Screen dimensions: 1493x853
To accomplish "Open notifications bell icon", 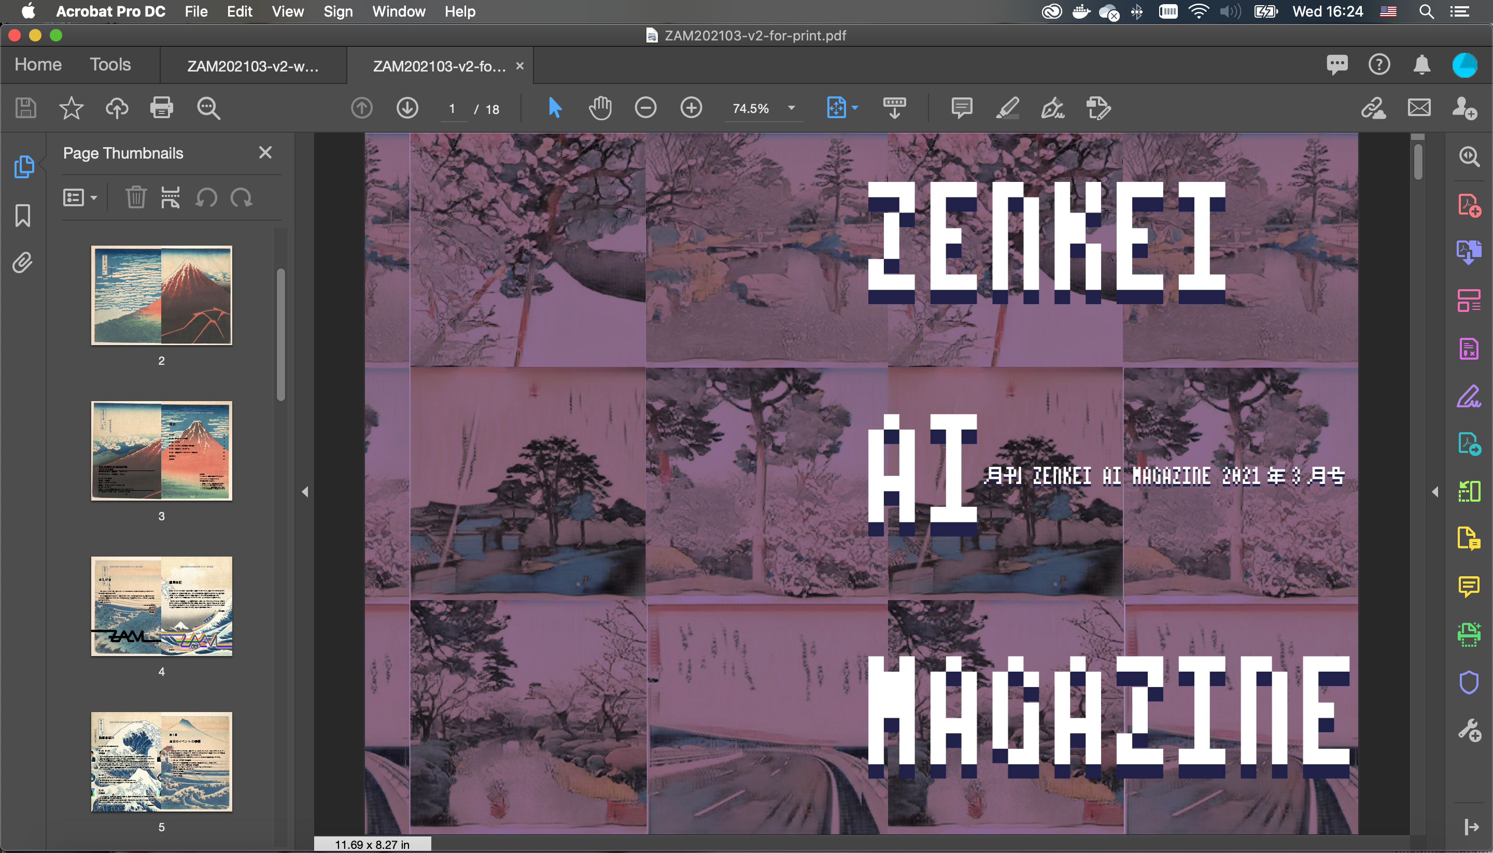I will [x=1422, y=64].
